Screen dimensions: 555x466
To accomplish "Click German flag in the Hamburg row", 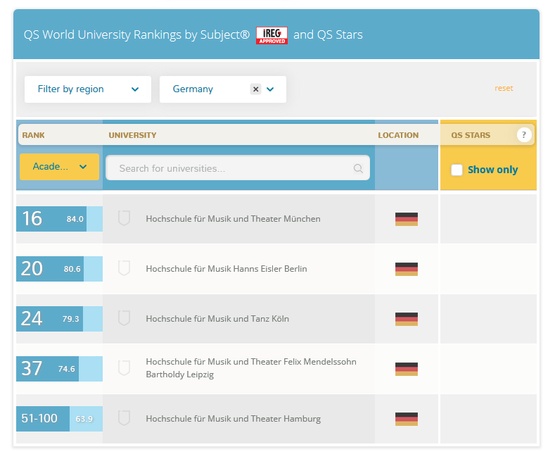I will 407,419.
